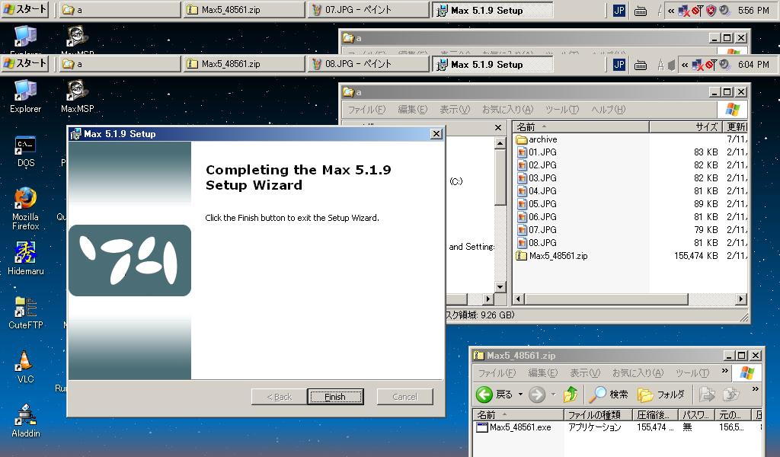Image resolution: width=780 pixels, height=457 pixels.
Task: Sort by 名前 column in window a
Action: [x=581, y=126]
